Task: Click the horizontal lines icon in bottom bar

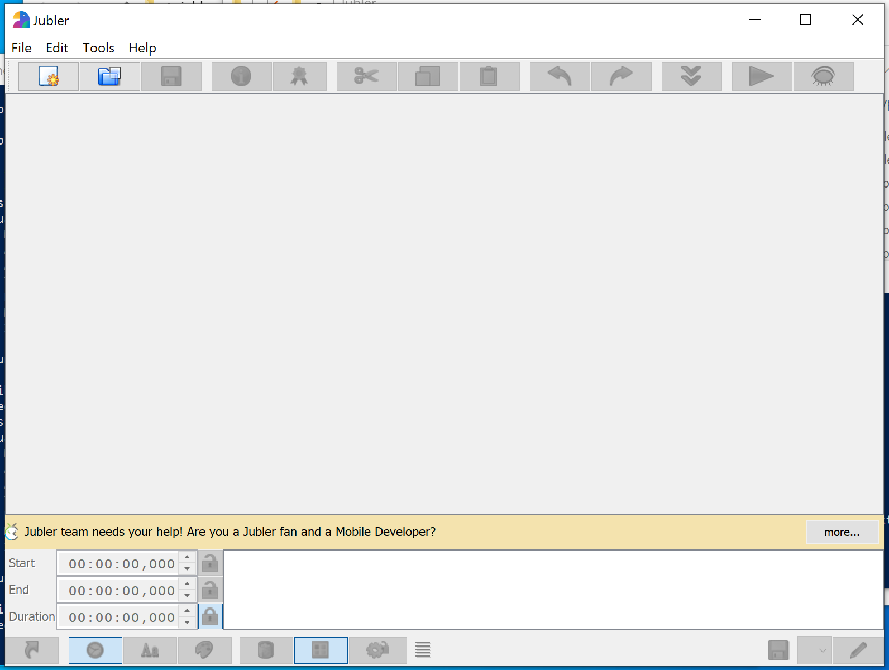Action: click(x=423, y=650)
